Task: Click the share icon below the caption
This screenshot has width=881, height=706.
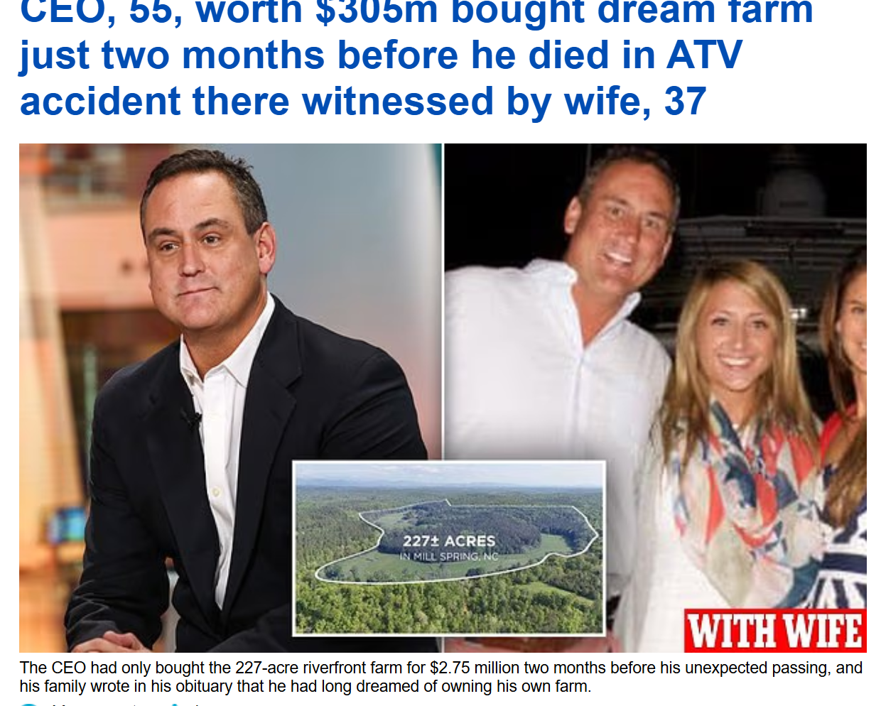Action: [x=175, y=704]
